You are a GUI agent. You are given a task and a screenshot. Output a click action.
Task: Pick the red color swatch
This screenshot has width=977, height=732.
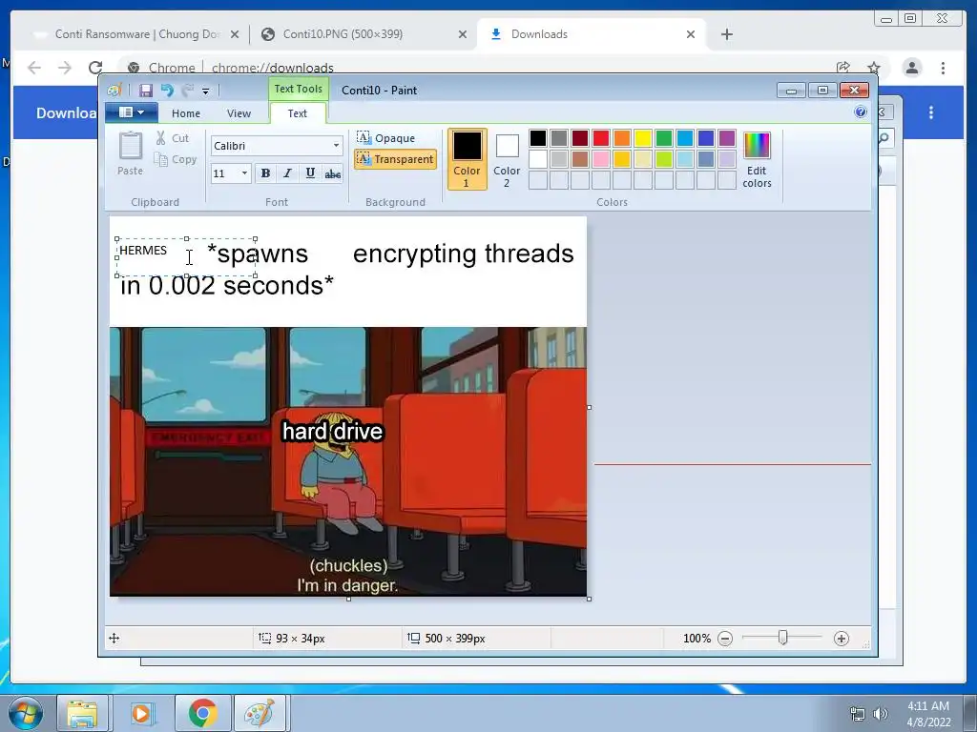point(601,138)
